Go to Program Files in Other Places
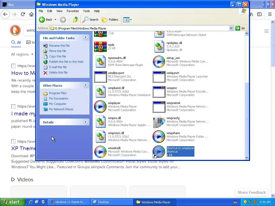 coord(58,93)
